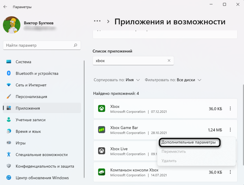This screenshot has width=244, height=185.
Task: Click the Xbox Live app icon
Action: (101, 151)
